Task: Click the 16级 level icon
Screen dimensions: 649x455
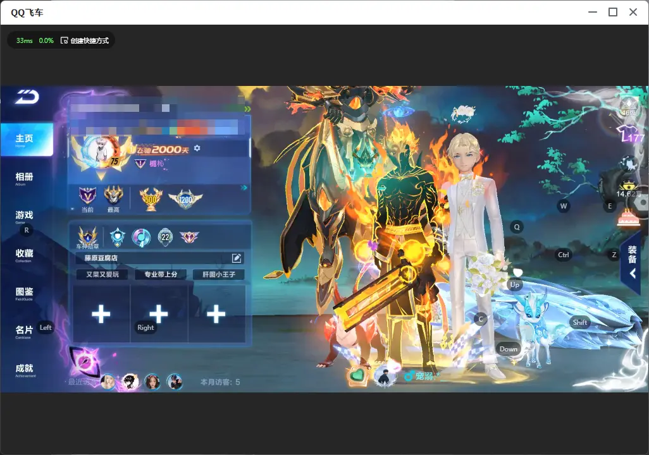Action: click(x=629, y=107)
